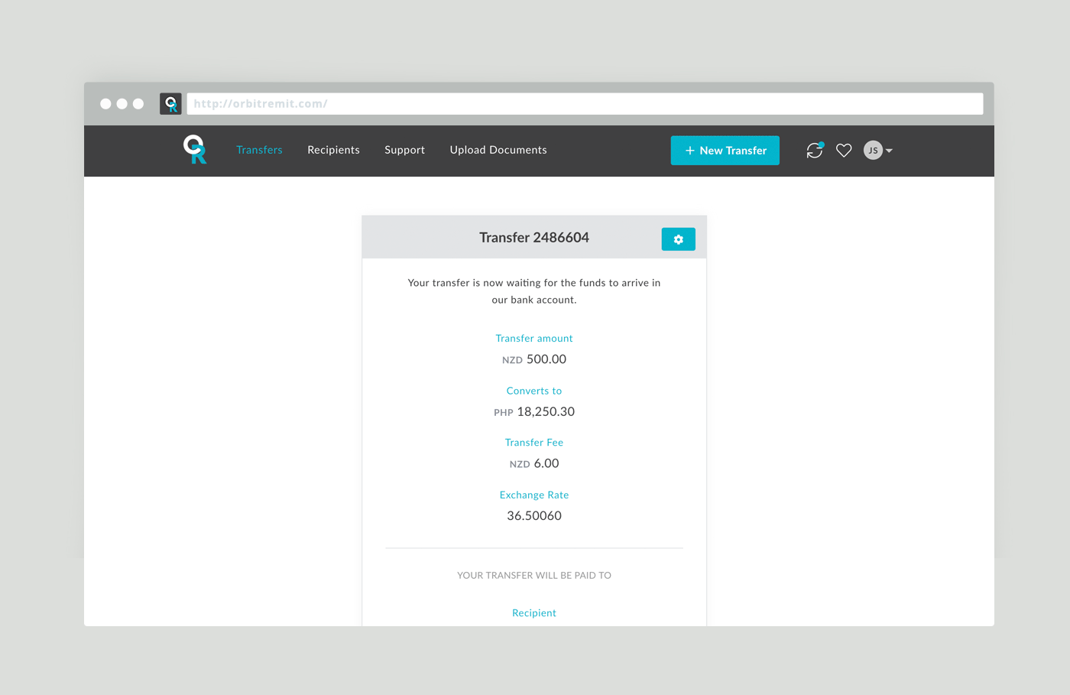Click the Recipient label
The height and width of the screenshot is (695, 1070).
(534, 613)
